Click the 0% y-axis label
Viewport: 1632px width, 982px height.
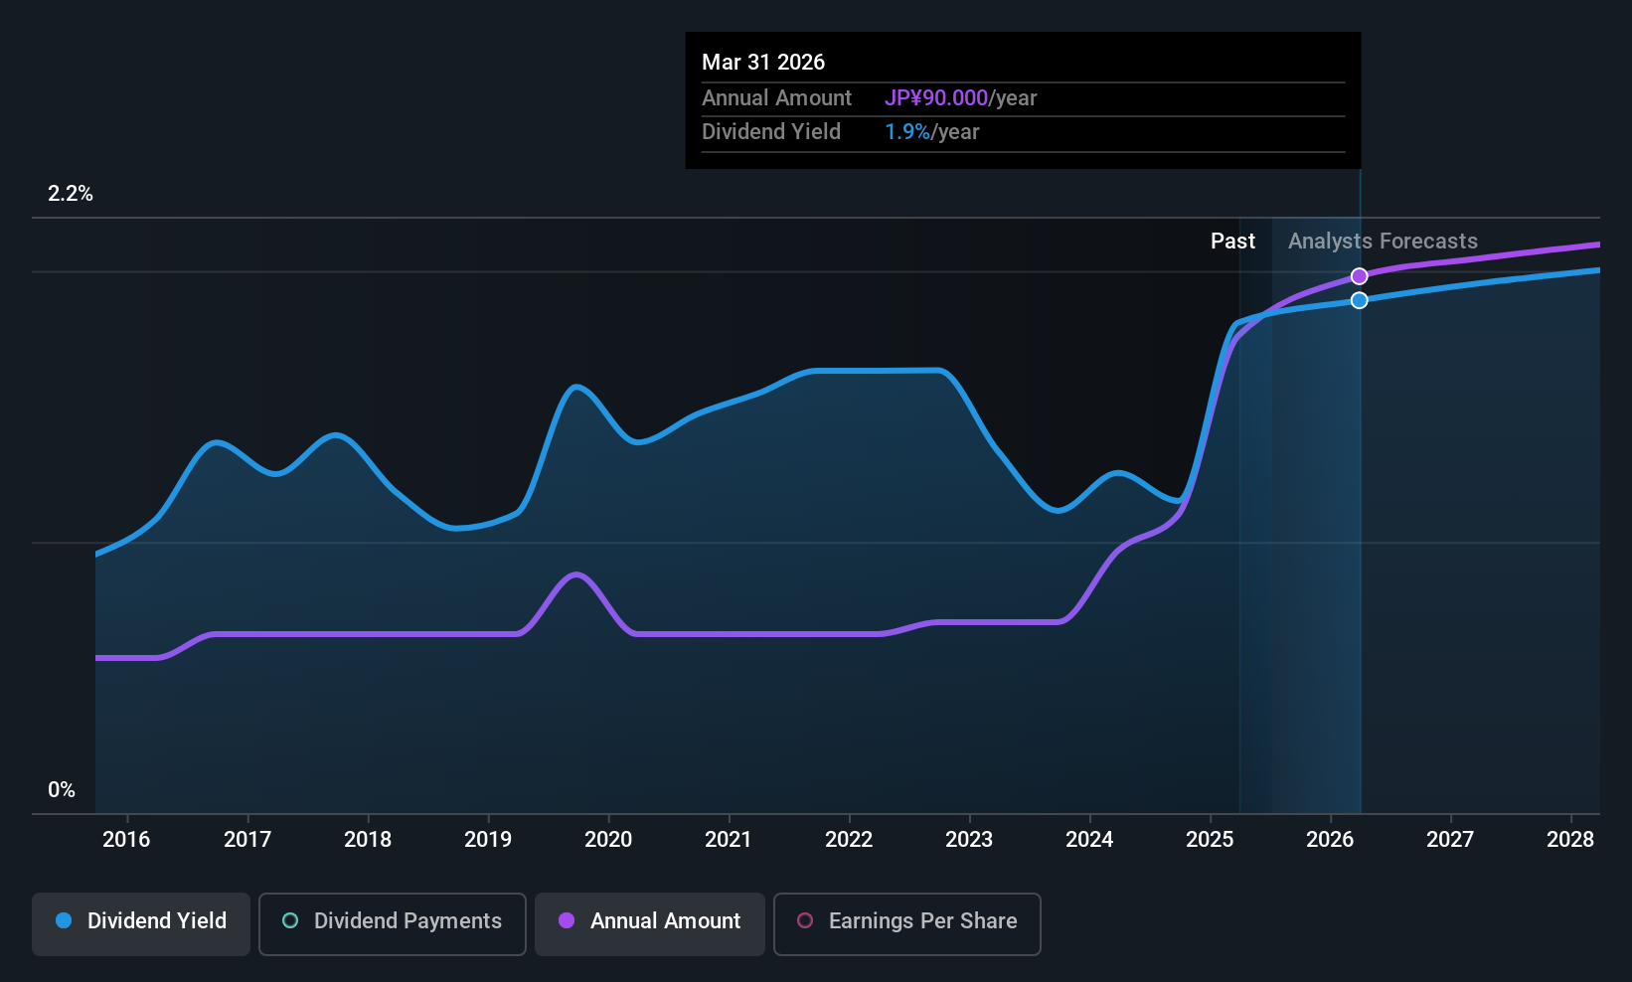[62, 790]
